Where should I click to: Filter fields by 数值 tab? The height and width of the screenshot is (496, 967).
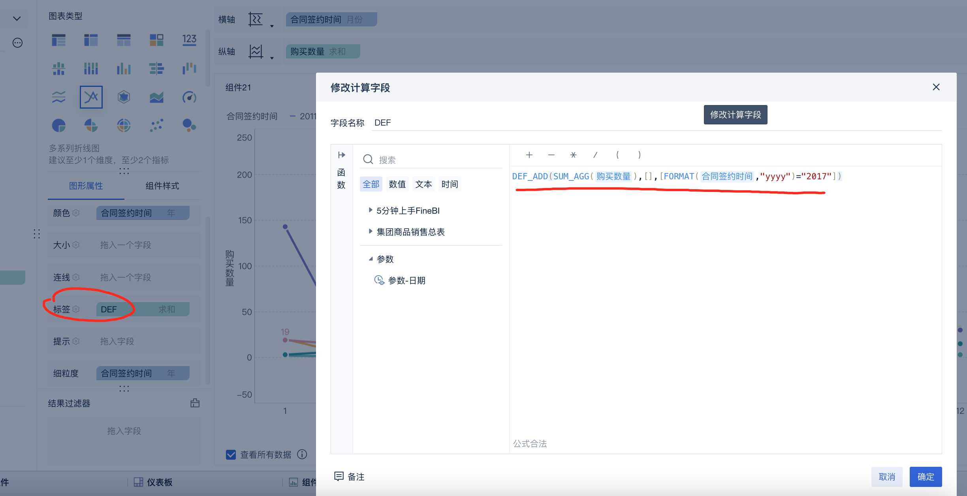click(397, 184)
